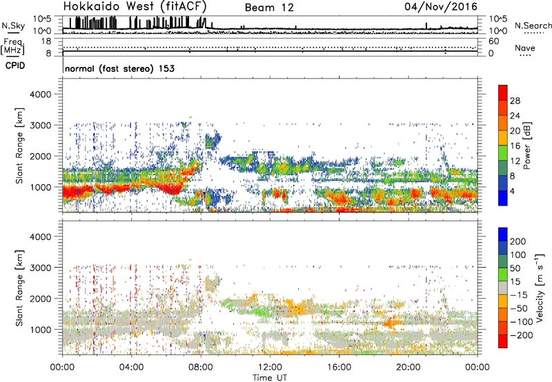Click the 50 label on Velocity colorbar

tap(515, 268)
